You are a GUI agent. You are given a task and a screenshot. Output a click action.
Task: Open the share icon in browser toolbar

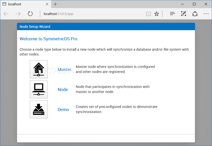[195, 14]
